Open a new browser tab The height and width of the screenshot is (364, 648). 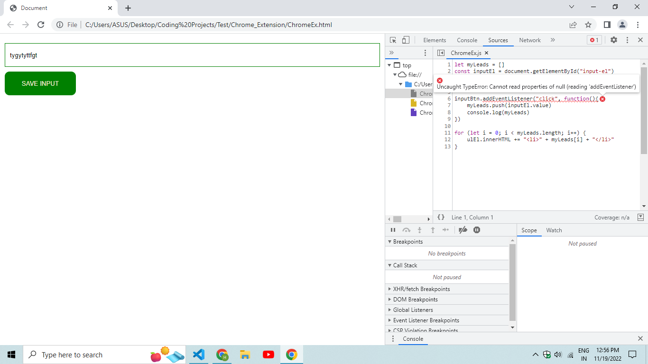click(x=128, y=8)
